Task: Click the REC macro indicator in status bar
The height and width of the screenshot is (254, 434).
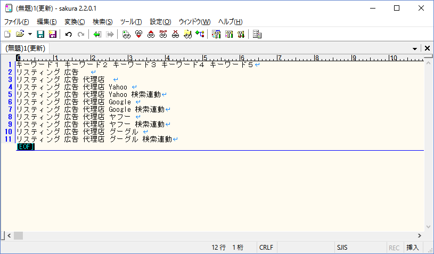Action: pyautogui.click(x=394, y=248)
